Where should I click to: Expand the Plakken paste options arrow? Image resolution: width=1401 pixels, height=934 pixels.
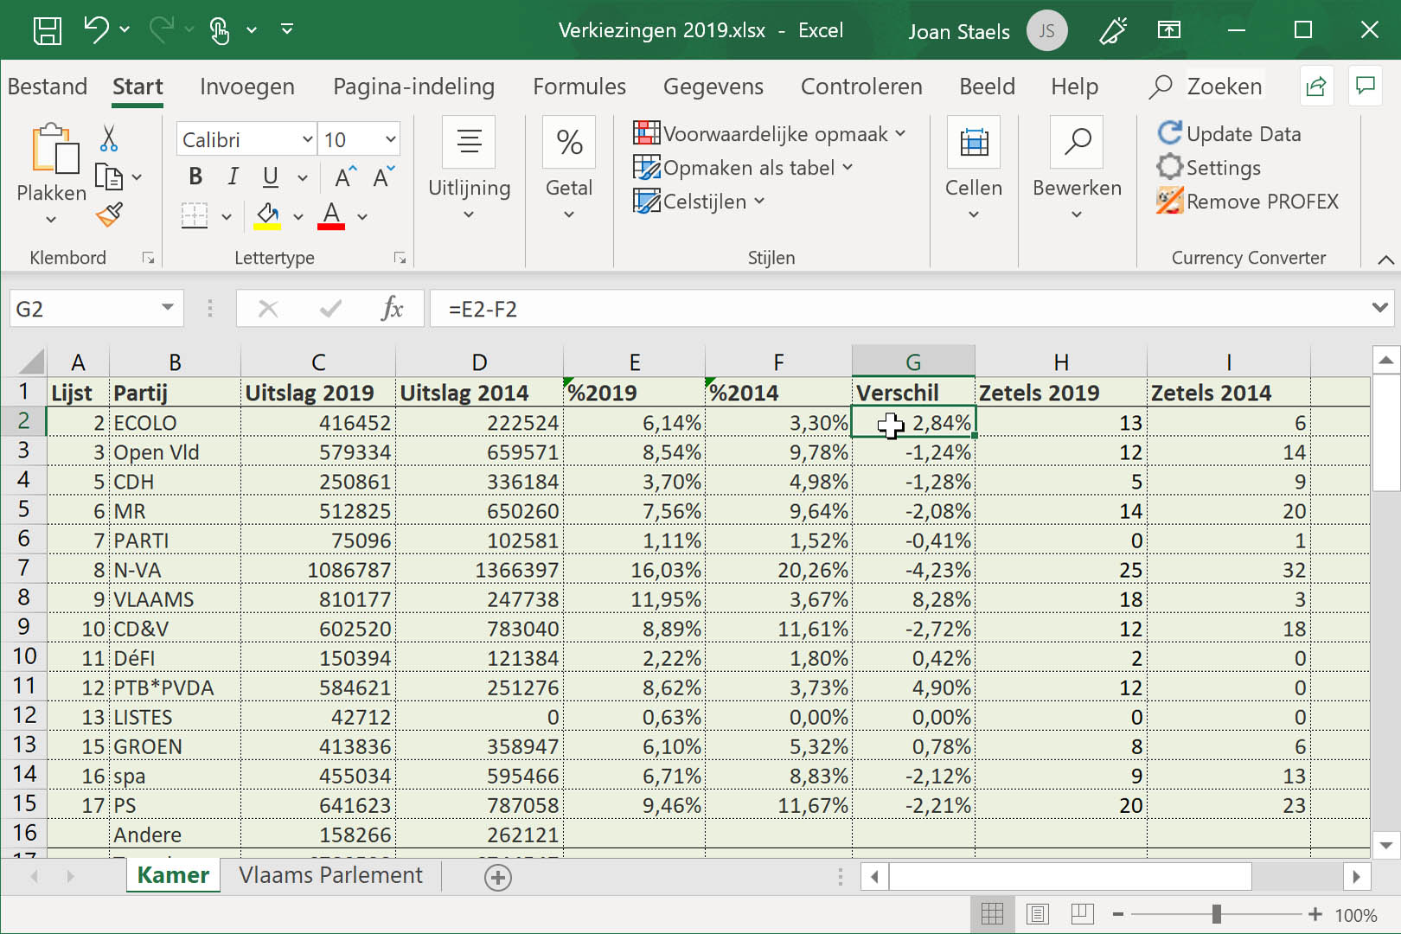51,220
